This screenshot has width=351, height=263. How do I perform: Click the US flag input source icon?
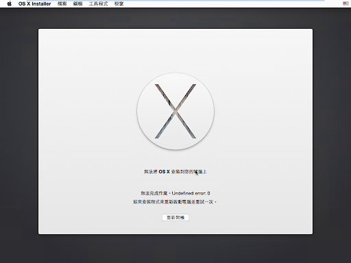(x=346, y=3)
